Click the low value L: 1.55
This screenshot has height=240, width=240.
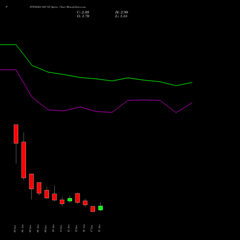point(121,16)
